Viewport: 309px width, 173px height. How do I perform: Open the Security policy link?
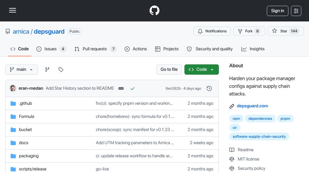click(x=251, y=168)
